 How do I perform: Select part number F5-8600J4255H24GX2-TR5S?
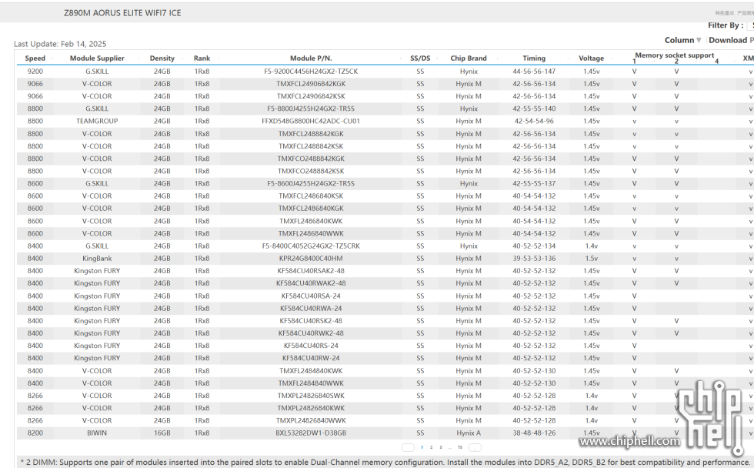(x=311, y=184)
